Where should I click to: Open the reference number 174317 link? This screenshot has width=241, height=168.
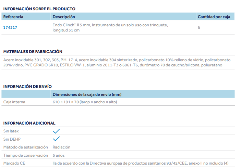tap(10, 27)
